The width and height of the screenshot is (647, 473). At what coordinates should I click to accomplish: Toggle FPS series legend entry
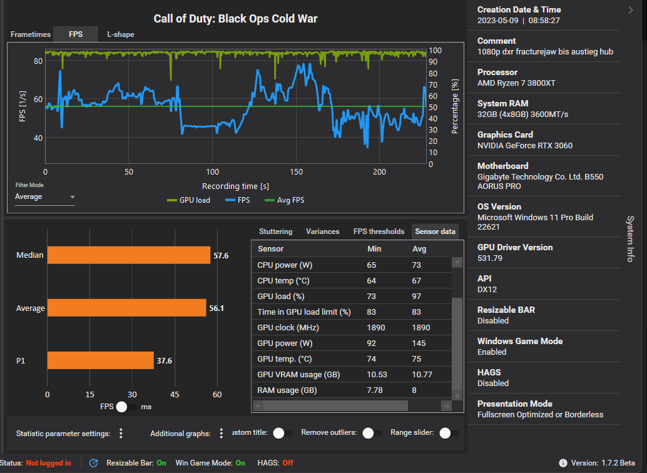(x=238, y=200)
